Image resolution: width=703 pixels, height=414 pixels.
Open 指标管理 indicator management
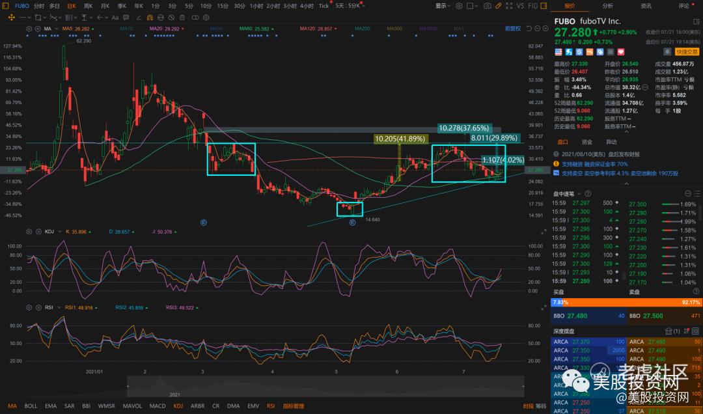click(x=293, y=406)
